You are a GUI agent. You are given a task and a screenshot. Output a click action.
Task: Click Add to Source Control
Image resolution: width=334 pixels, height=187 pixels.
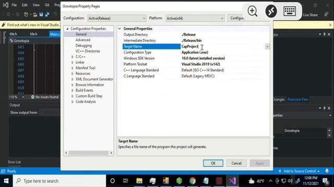pos(299,171)
